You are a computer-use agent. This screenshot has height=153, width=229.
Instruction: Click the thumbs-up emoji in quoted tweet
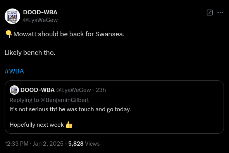pos(69,125)
